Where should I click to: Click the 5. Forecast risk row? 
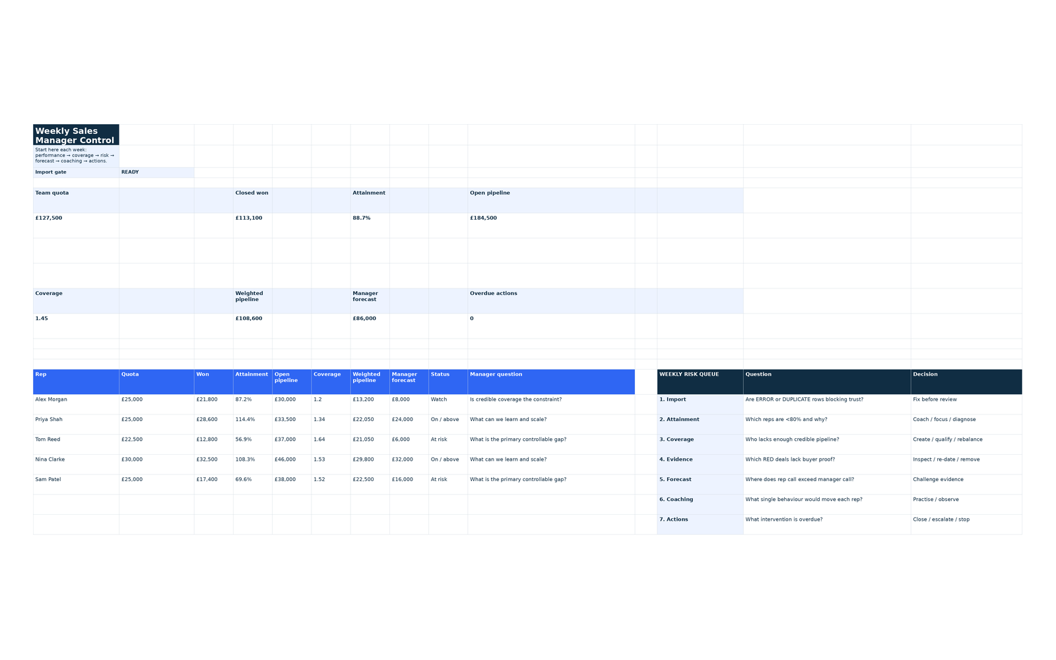[700, 484]
